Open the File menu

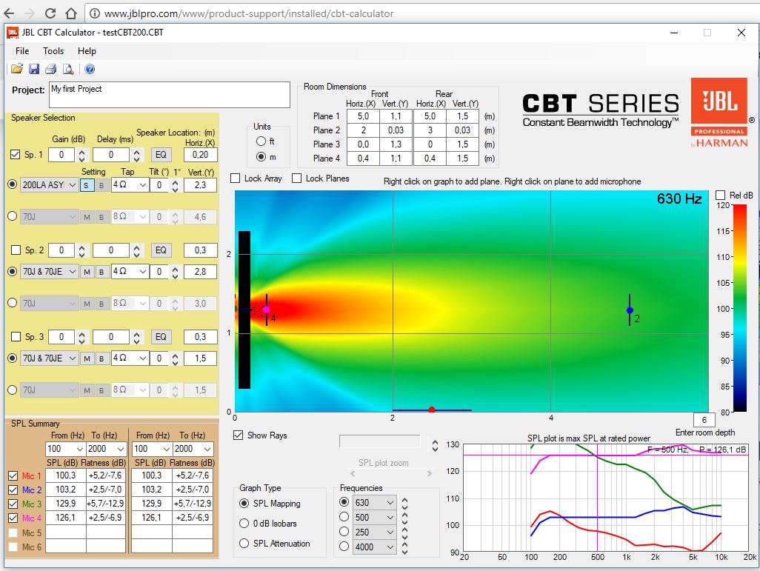22,51
